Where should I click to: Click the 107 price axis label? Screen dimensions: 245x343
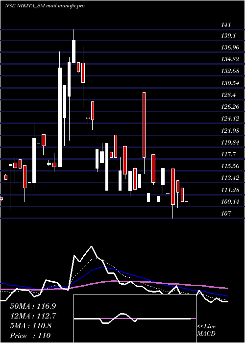click(x=226, y=214)
